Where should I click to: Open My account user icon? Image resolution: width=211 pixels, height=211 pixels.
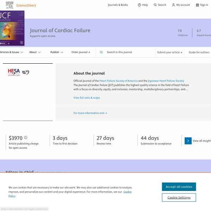[x=173, y=5]
